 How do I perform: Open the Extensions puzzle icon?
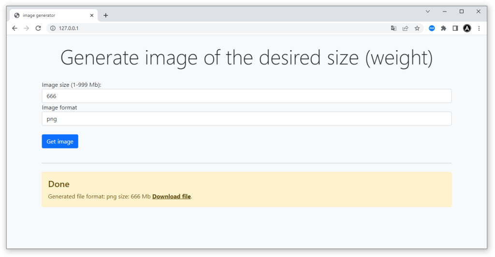pos(444,28)
